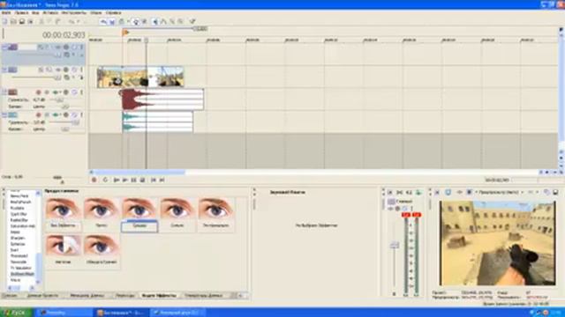Solo the teal audio track

pyautogui.click(x=81, y=115)
